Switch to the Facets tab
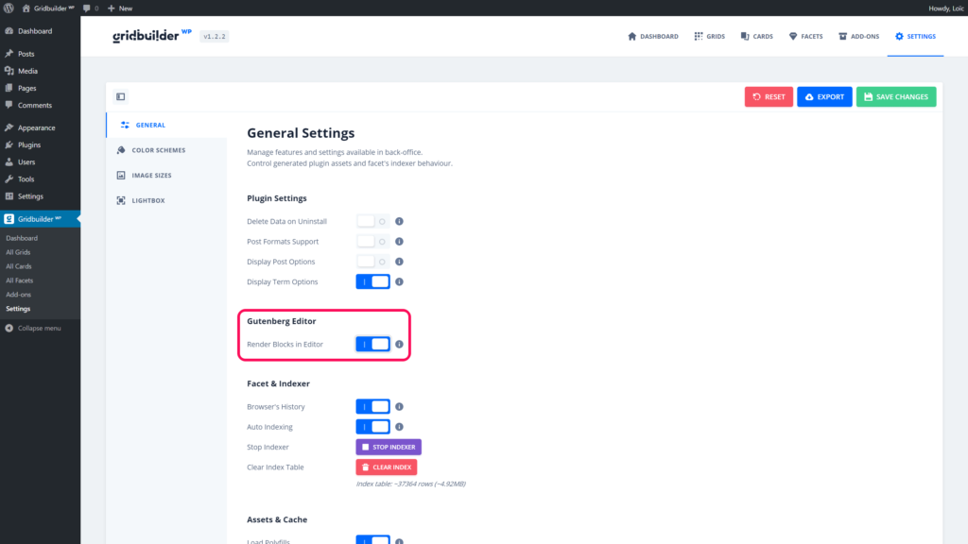The image size is (968, 544). click(805, 37)
